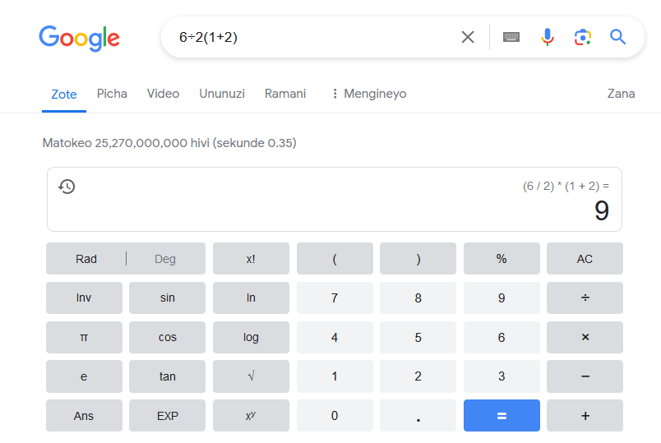Click the expression (6 / 2) * (1 + 2) =

[x=566, y=186]
